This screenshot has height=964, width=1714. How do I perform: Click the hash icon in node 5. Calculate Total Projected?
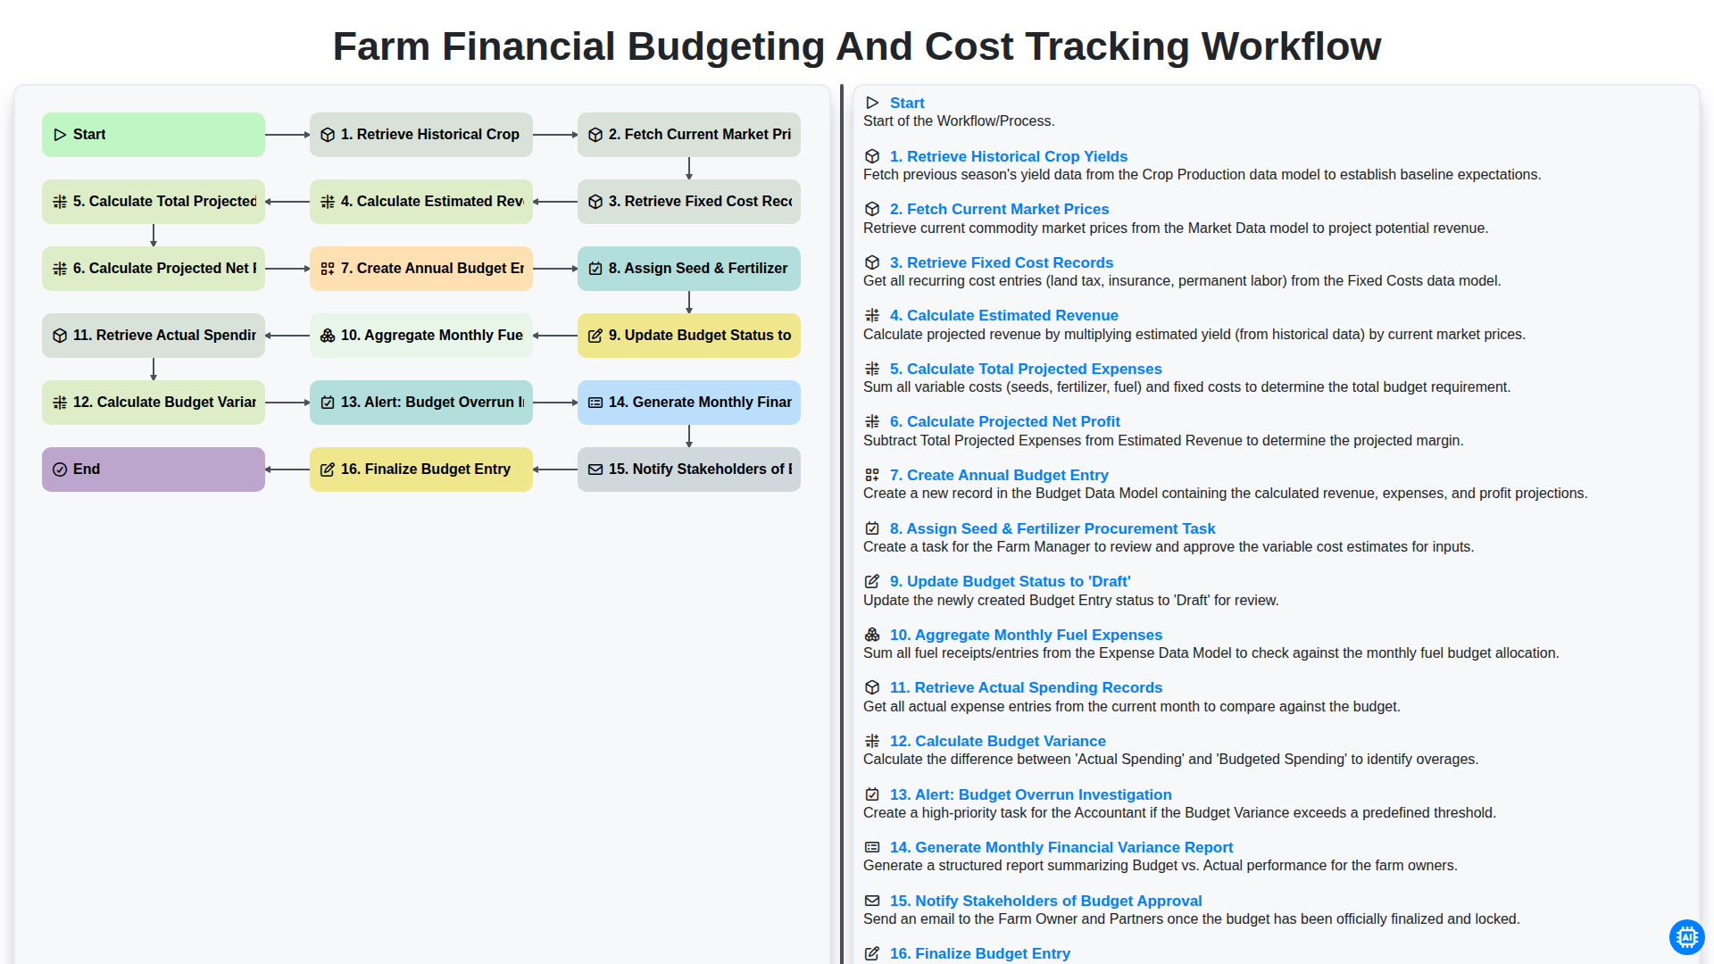click(x=60, y=202)
